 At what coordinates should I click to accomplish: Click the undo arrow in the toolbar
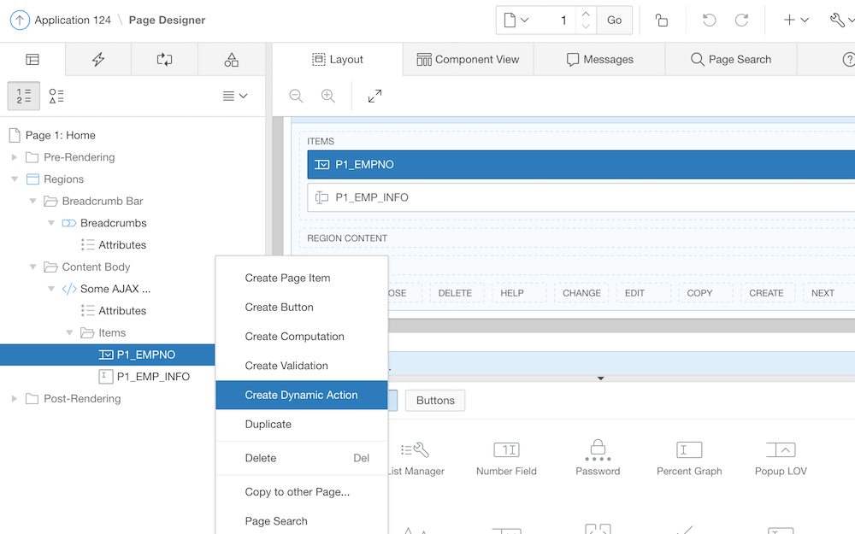(709, 21)
